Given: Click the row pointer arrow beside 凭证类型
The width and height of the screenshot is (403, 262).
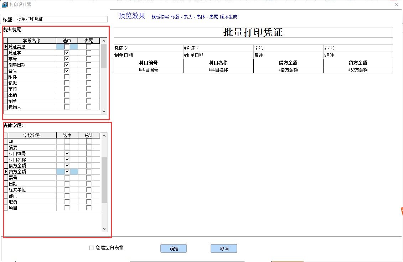Looking at the screenshot, I should click(x=6, y=47).
